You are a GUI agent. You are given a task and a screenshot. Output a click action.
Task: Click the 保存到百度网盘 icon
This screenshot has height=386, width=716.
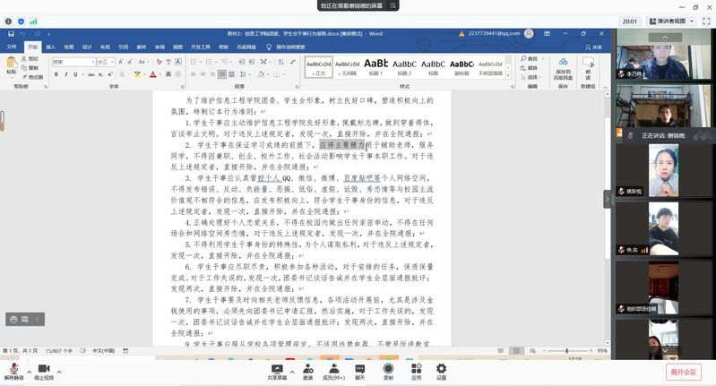[564, 66]
